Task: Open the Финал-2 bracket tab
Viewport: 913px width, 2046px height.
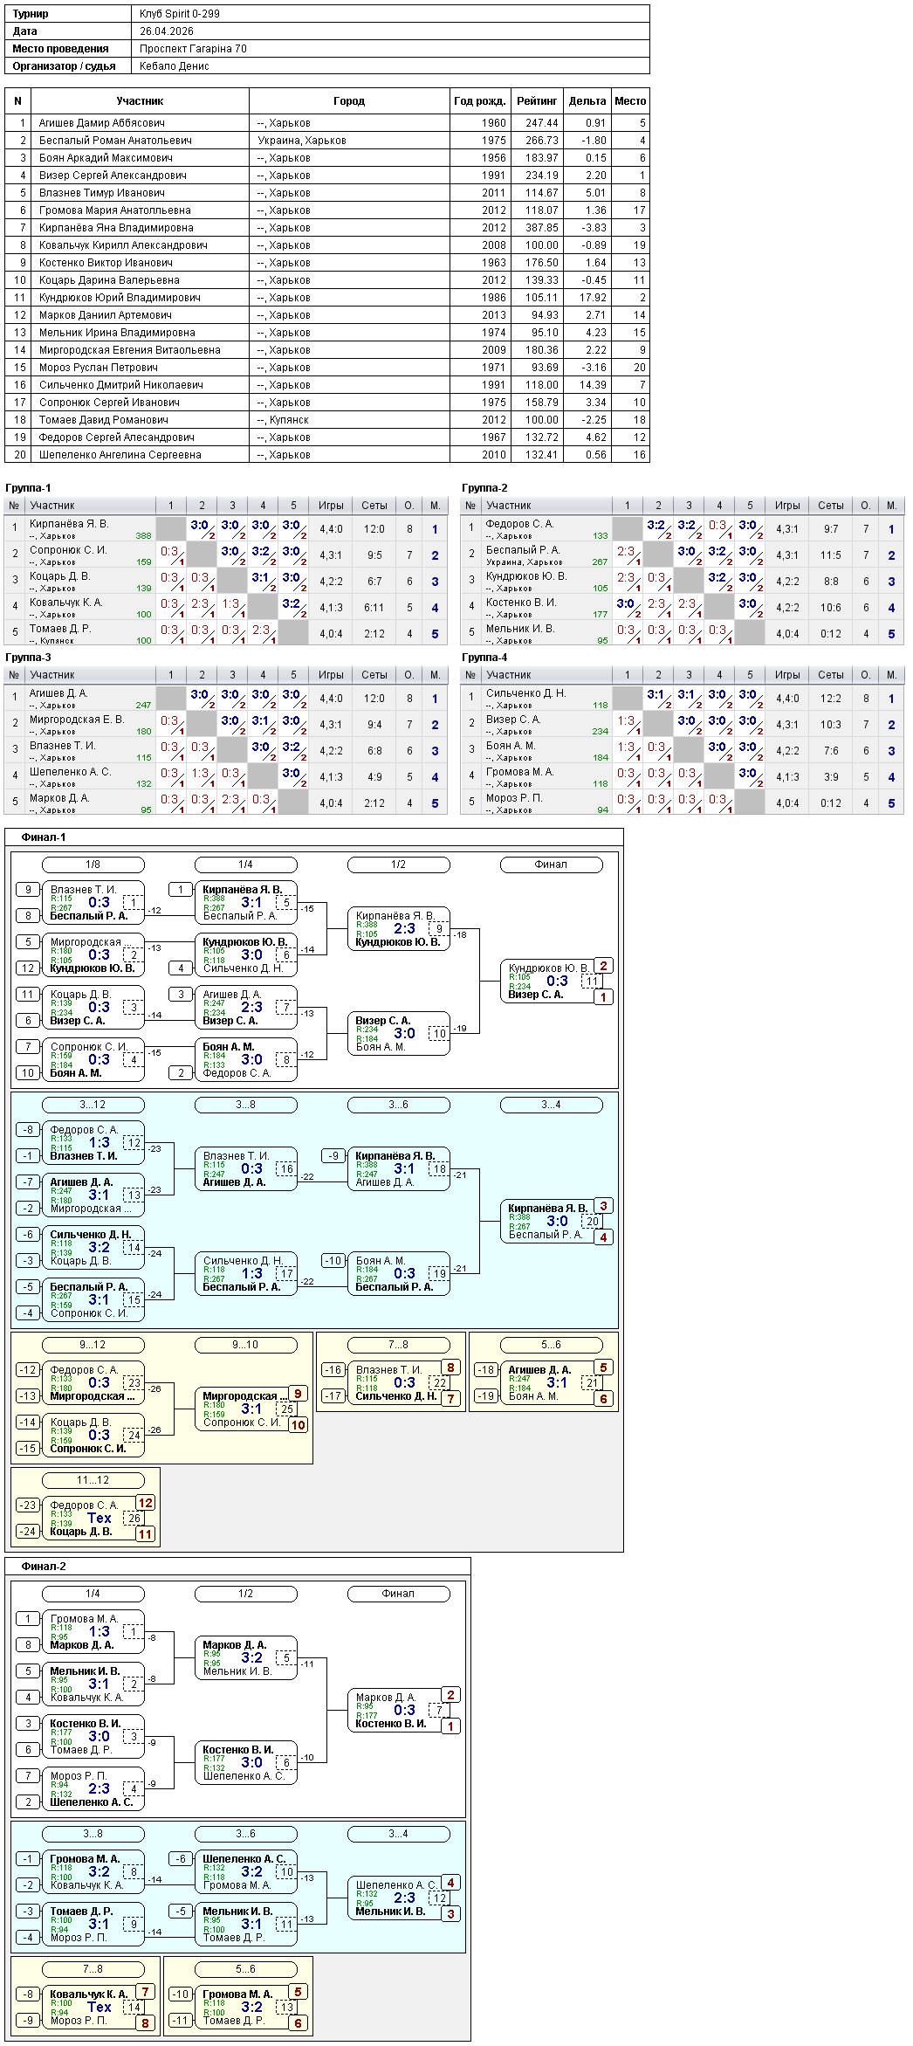Action: (44, 1567)
